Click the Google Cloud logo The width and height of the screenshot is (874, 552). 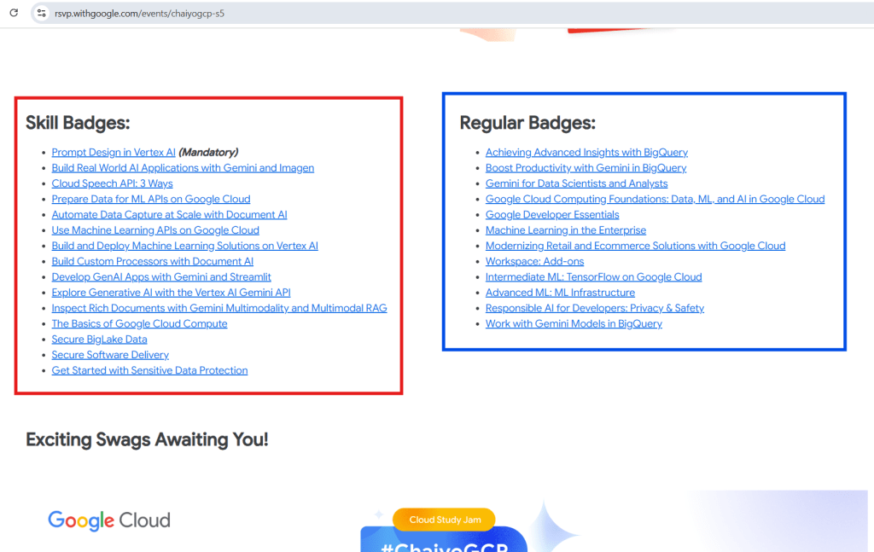coord(109,520)
